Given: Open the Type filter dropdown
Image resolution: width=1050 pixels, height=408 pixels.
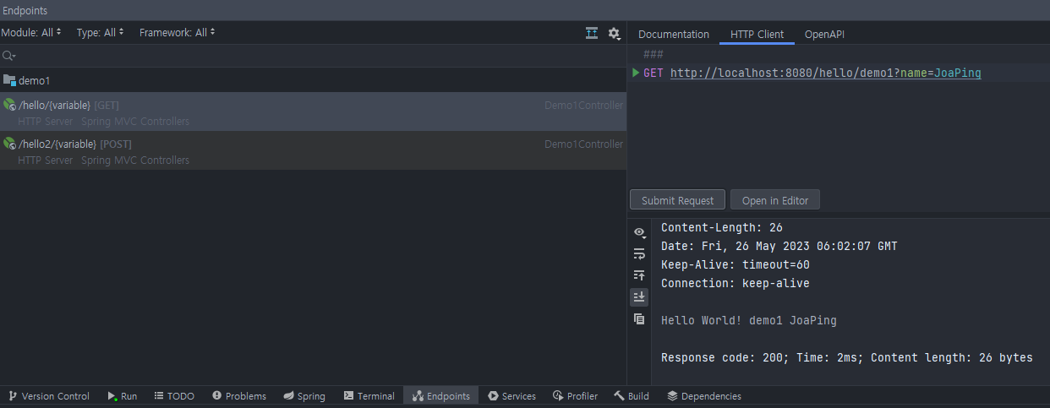Looking at the screenshot, I should point(101,32).
